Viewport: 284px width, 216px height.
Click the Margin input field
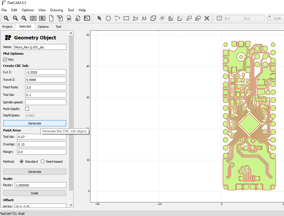coord(42,152)
